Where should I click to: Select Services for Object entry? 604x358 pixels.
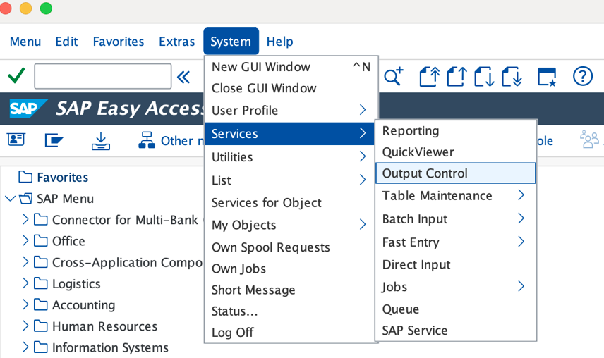coord(289,203)
